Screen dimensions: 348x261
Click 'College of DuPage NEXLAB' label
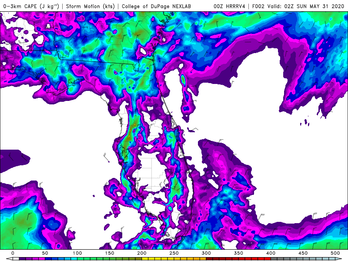[x=156, y=7]
